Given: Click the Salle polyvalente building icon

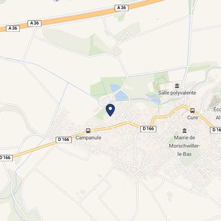Looking at the screenshot, I should pos(177,86).
